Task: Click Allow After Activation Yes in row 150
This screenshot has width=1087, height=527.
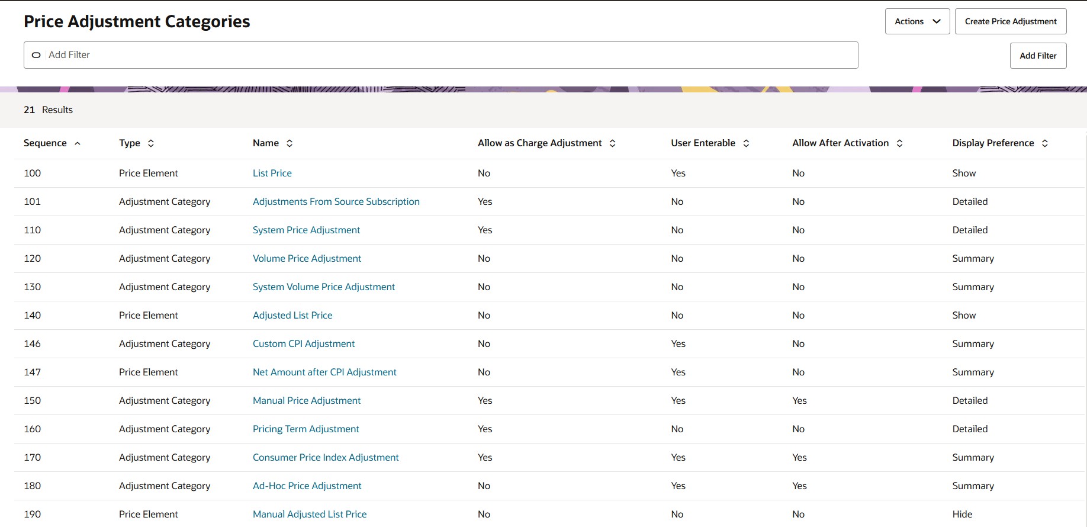Action: [799, 400]
